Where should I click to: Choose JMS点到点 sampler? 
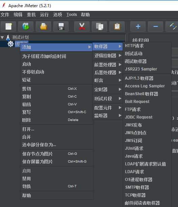(x=147, y=133)
